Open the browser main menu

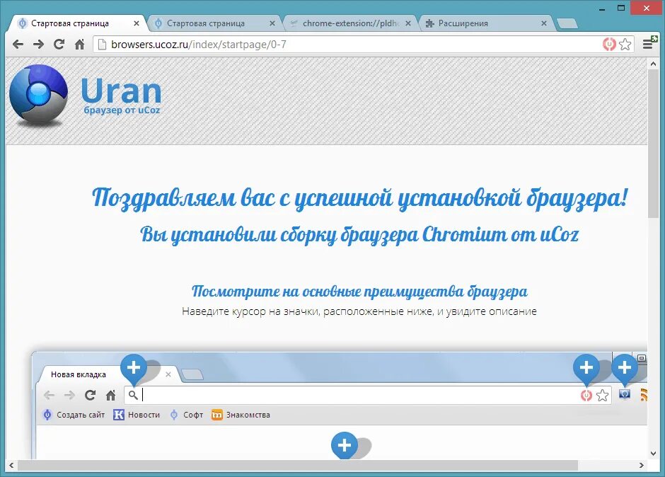pos(649,43)
